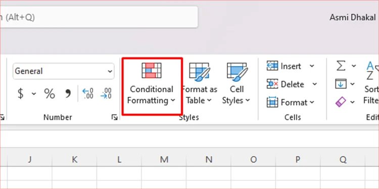Screen dimensions: 379x189
Task: Open the Number format dialog launcher
Action: tap(114, 117)
